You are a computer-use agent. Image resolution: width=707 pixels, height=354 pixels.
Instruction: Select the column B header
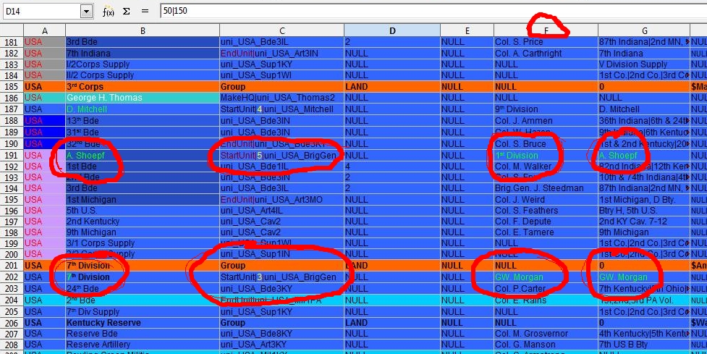(142, 30)
